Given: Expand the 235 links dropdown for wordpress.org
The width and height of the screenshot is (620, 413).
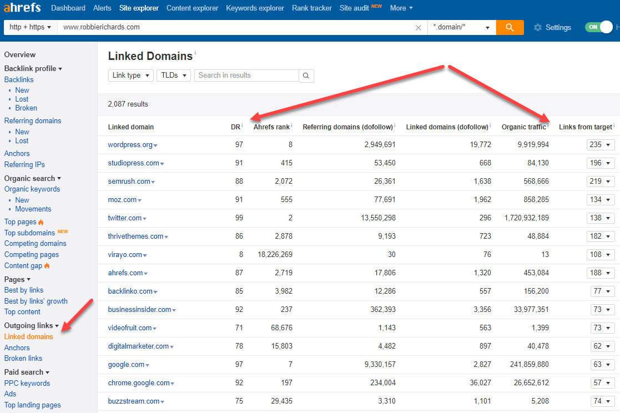Looking at the screenshot, I should (x=601, y=145).
